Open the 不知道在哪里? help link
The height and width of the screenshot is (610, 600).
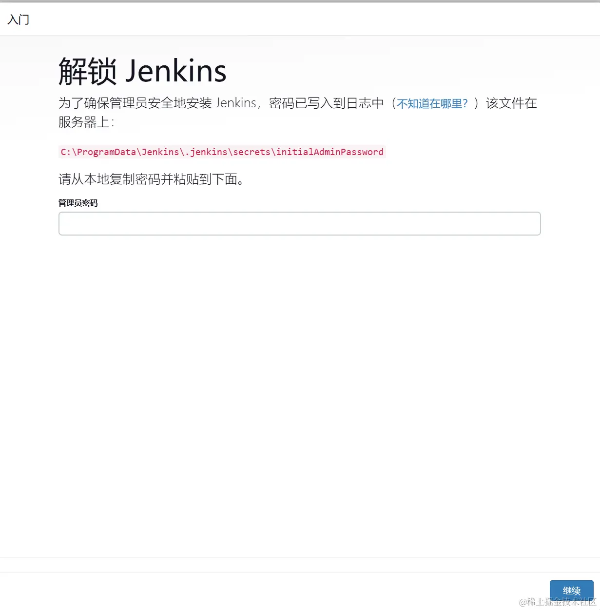click(x=432, y=103)
